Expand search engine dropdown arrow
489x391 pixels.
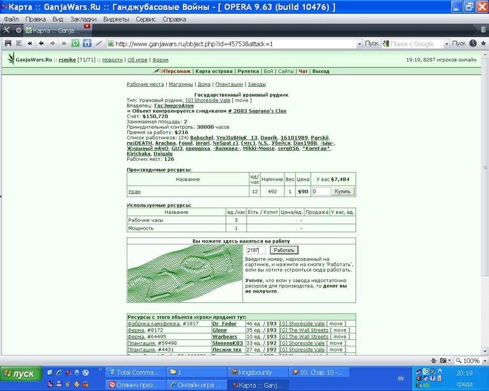pos(446,44)
